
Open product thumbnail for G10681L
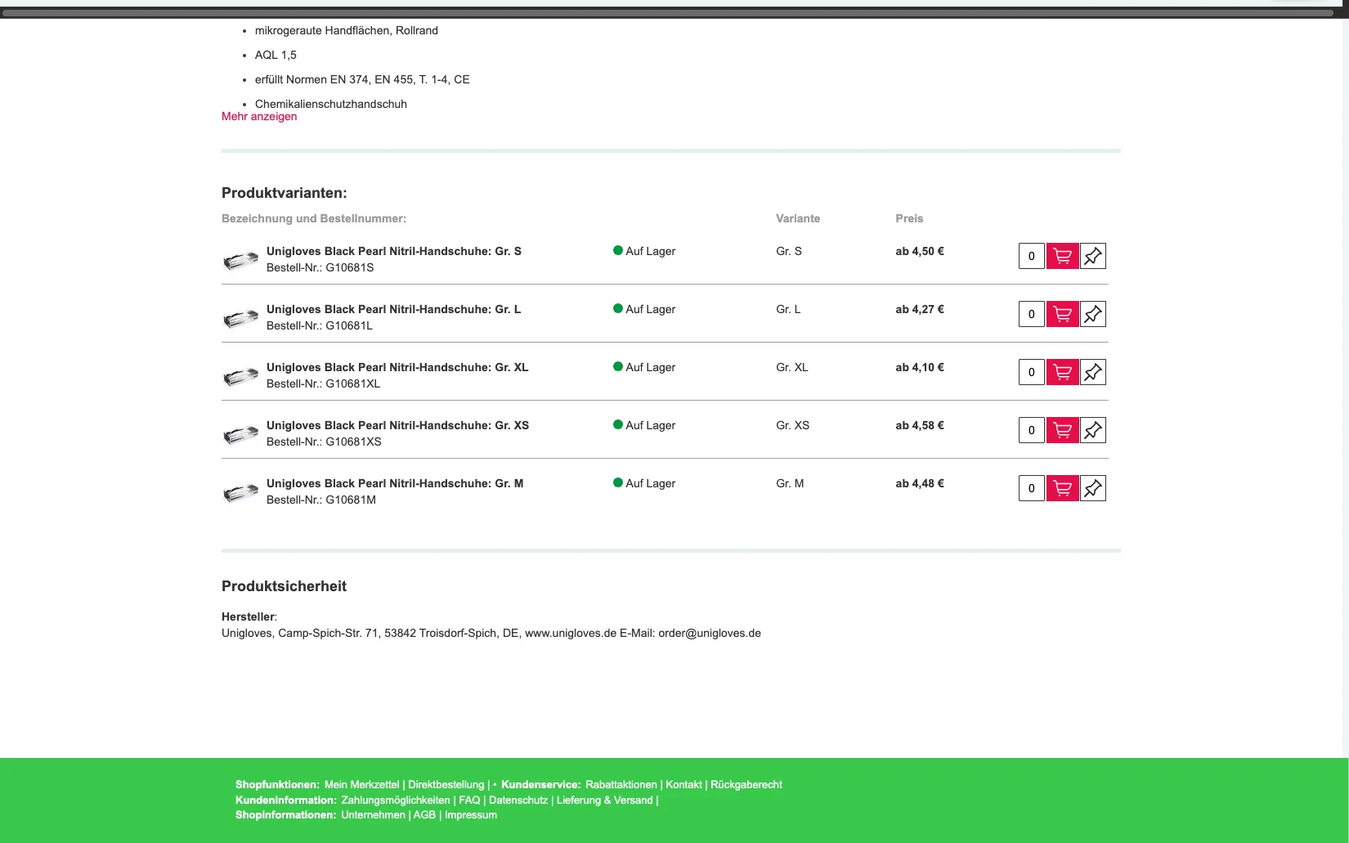tap(240, 319)
